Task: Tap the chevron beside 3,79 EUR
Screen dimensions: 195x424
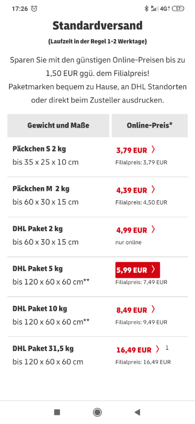Action: 153,149
